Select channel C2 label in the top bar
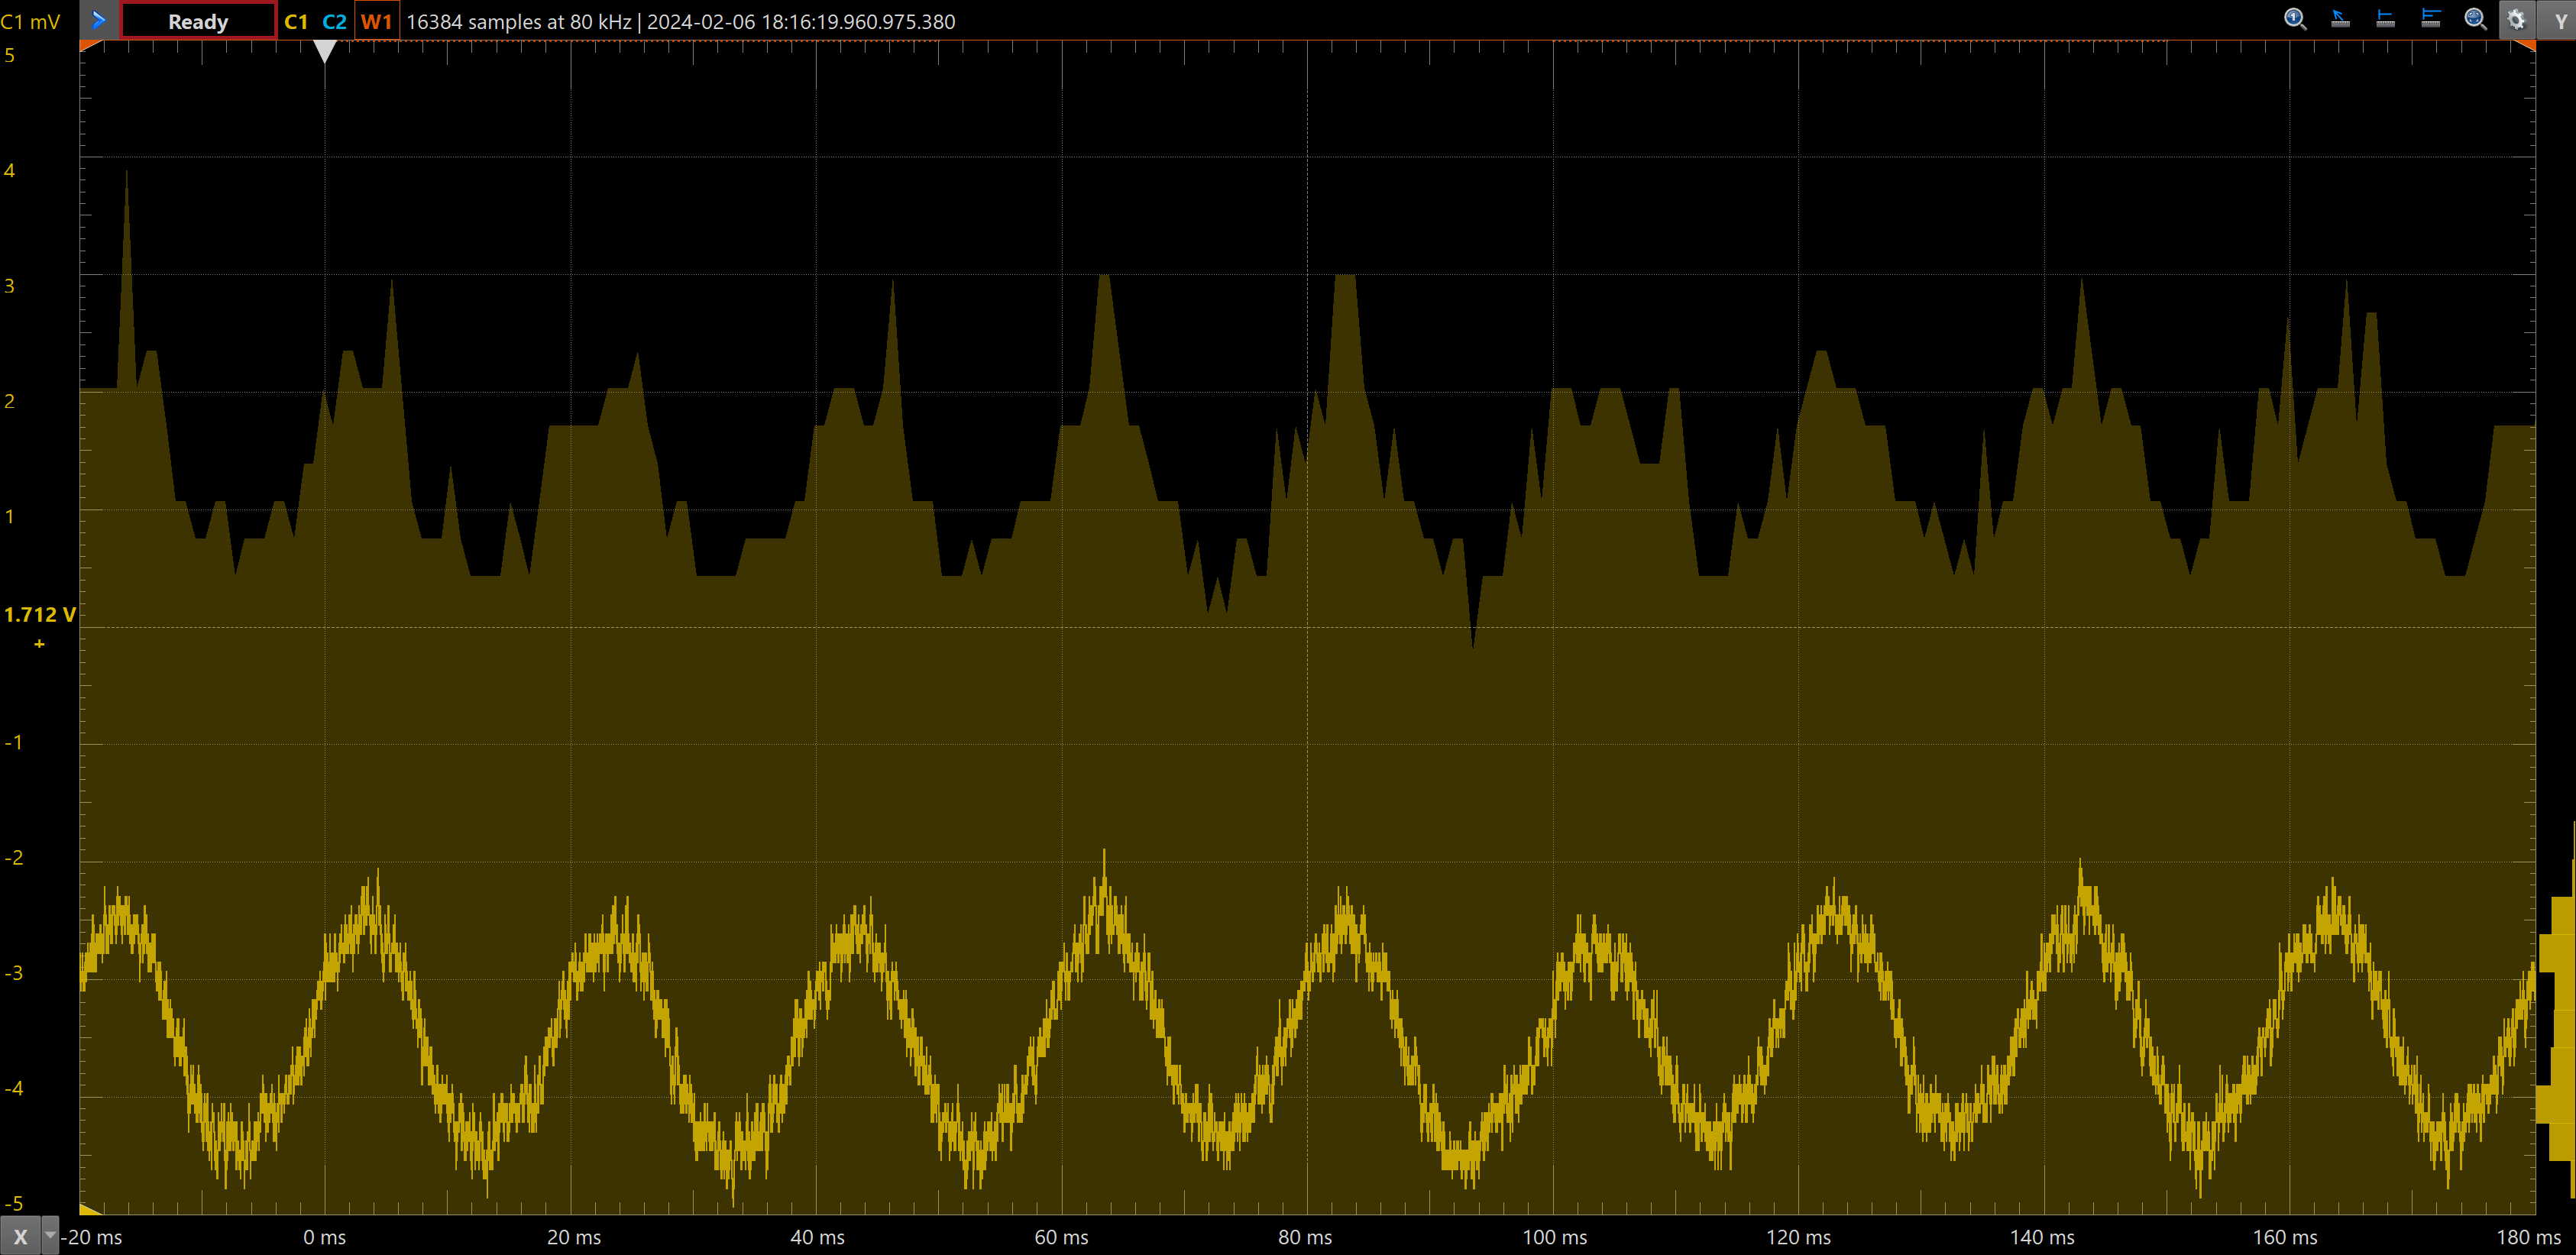 pyautogui.click(x=334, y=21)
